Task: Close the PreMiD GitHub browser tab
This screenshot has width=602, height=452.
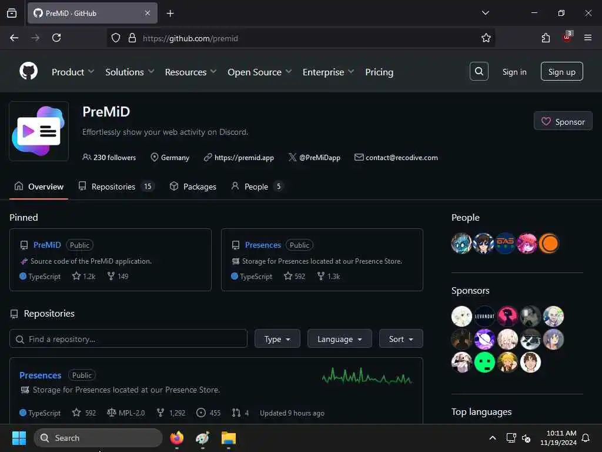Action: coord(147,13)
